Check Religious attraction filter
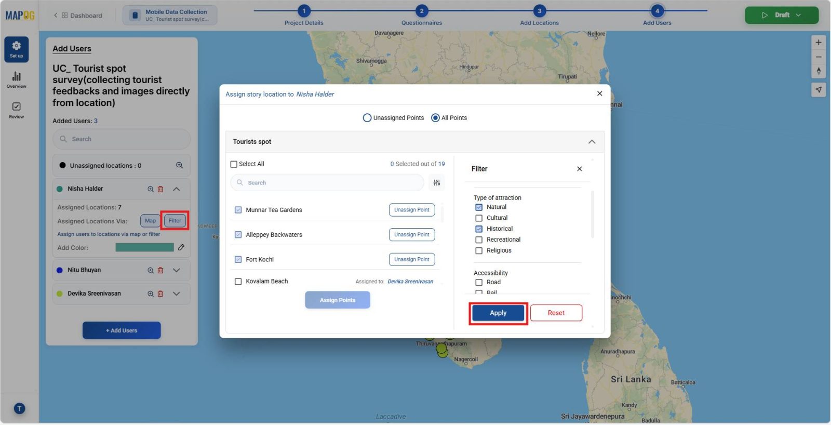Viewport: 831px width, 425px height. [479, 251]
